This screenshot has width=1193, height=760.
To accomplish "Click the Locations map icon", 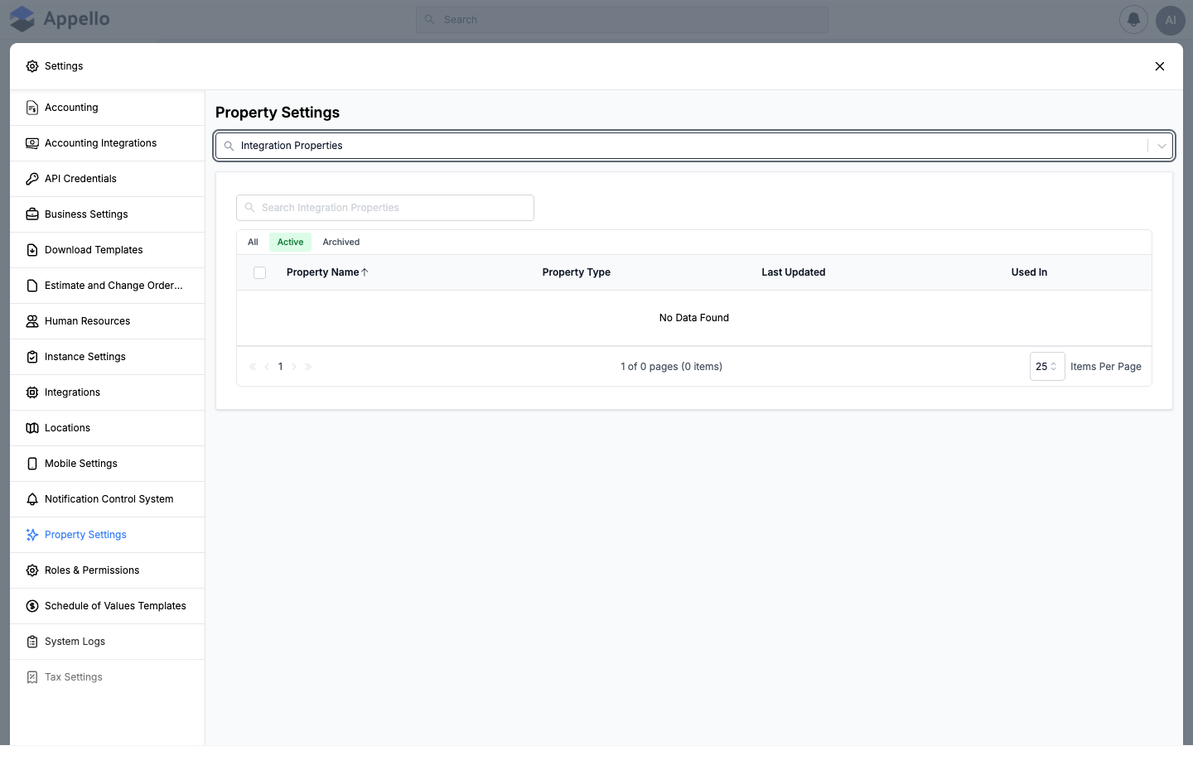I will coord(32,428).
